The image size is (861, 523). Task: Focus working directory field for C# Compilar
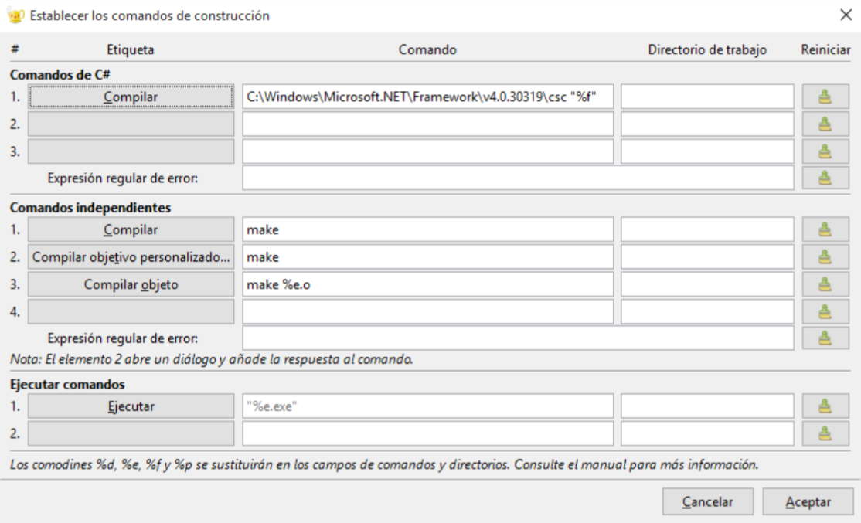tap(707, 97)
